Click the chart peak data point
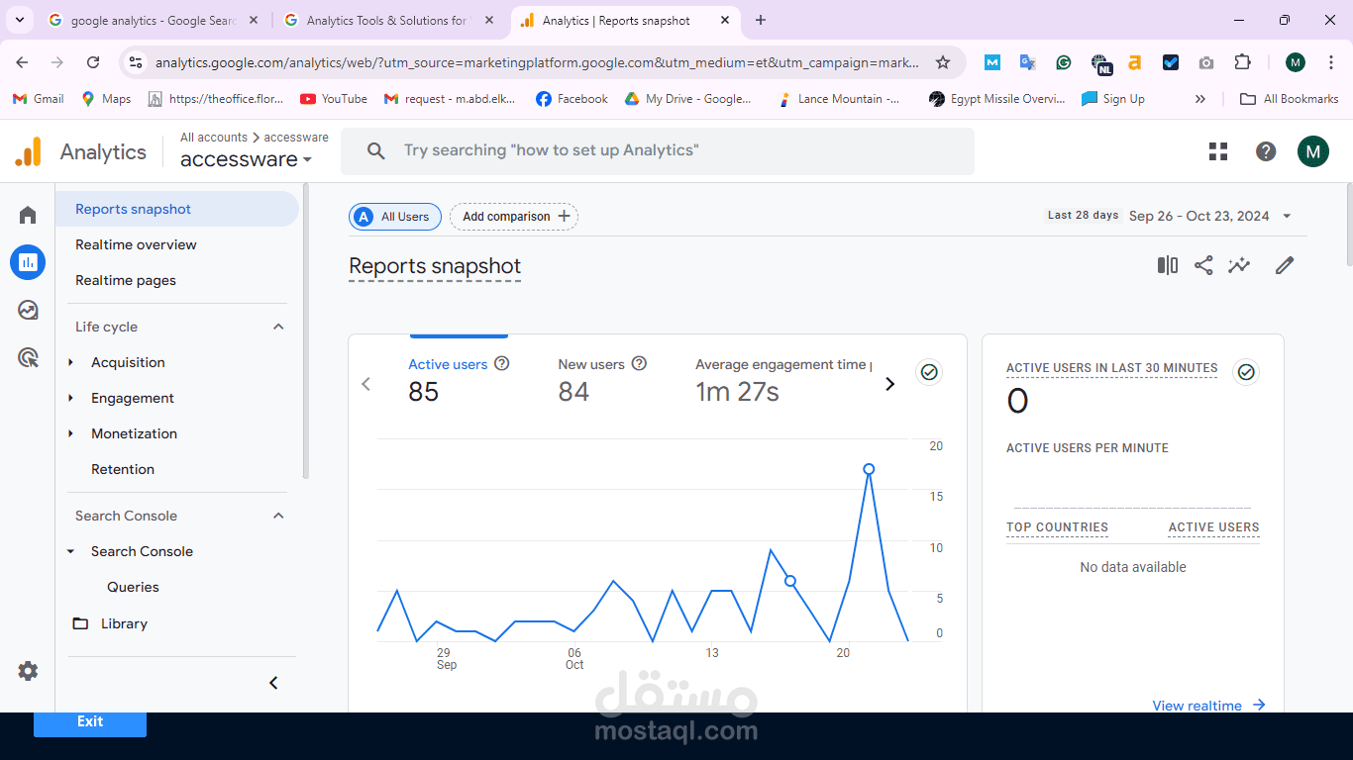The width and height of the screenshot is (1353, 760). click(x=869, y=469)
